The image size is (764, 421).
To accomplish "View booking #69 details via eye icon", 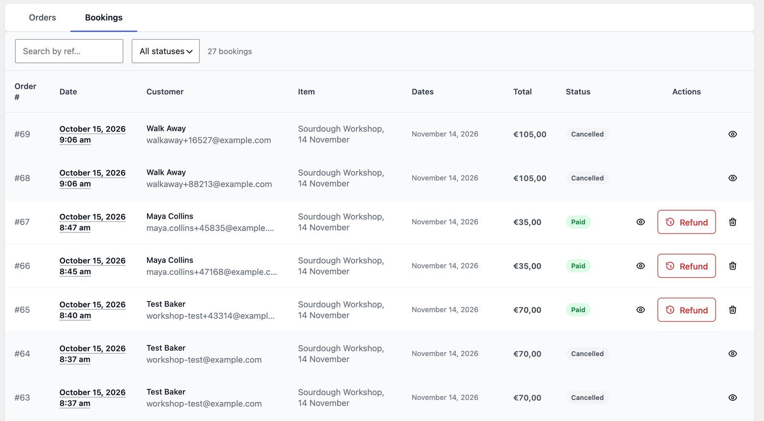I will pyautogui.click(x=732, y=134).
